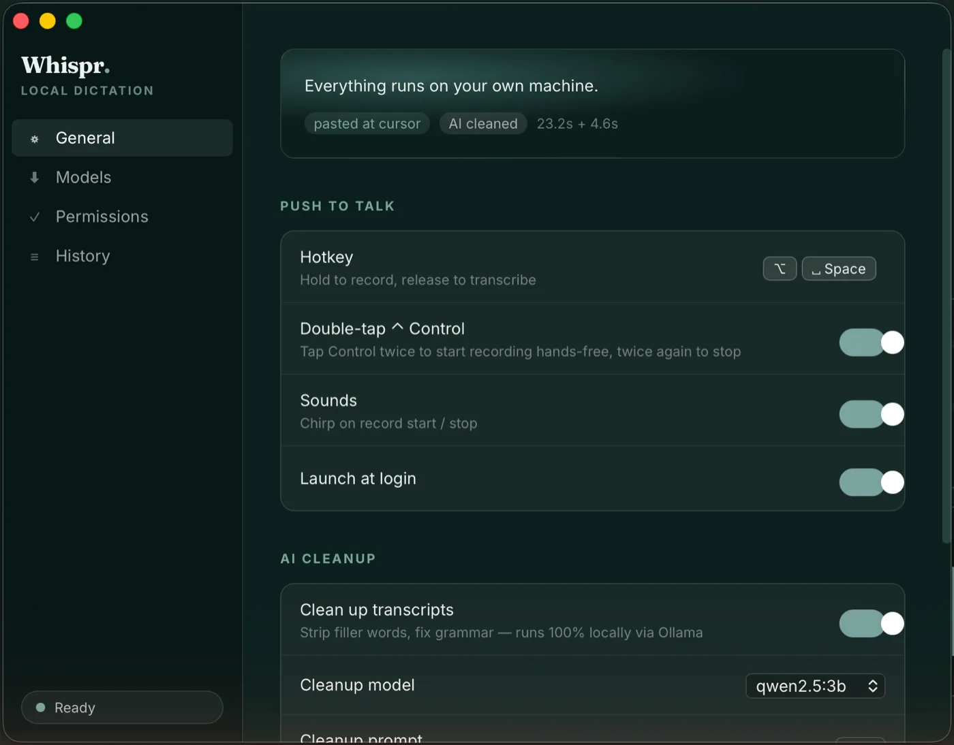
Task: Click 'Tap Control twice to start recording' description
Action: tap(521, 351)
